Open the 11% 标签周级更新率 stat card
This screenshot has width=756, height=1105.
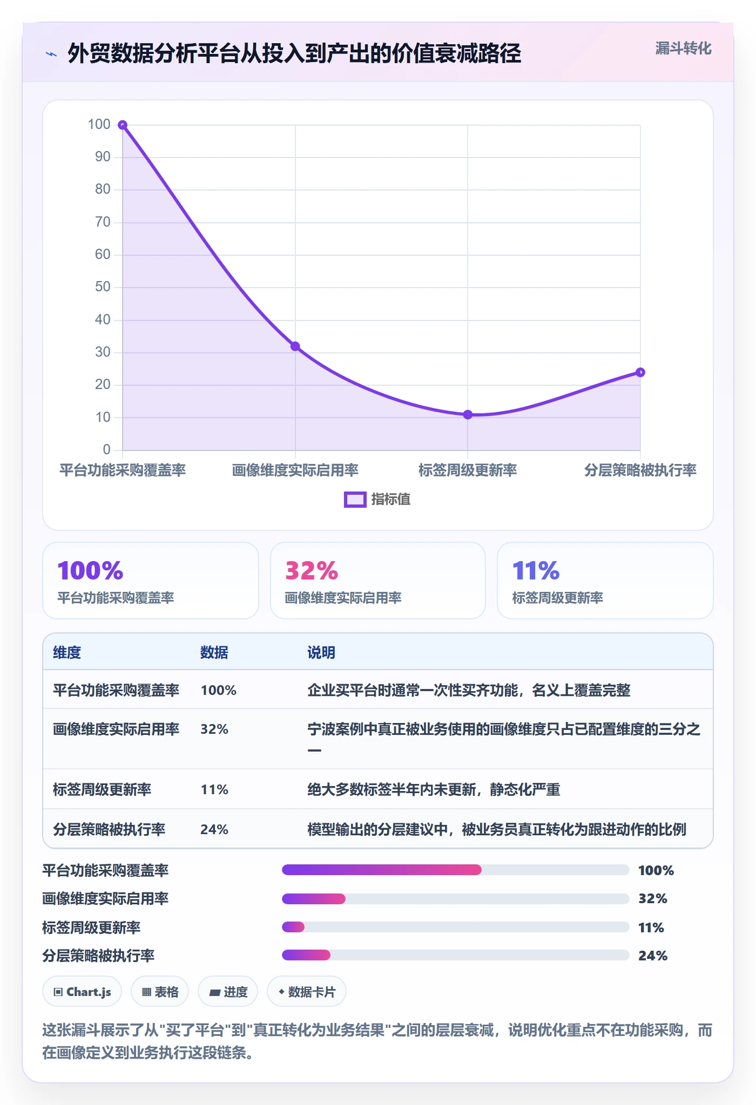[x=605, y=581]
